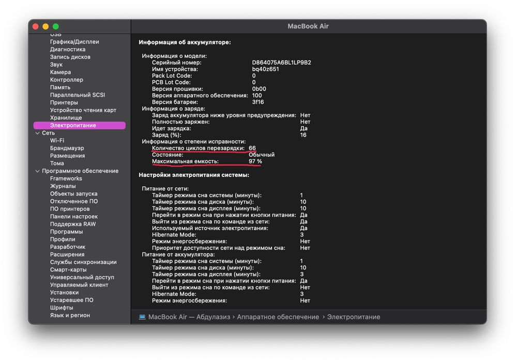
Task: Click MacBook Air — Абдулазиз in the path bar
Action: point(189,317)
